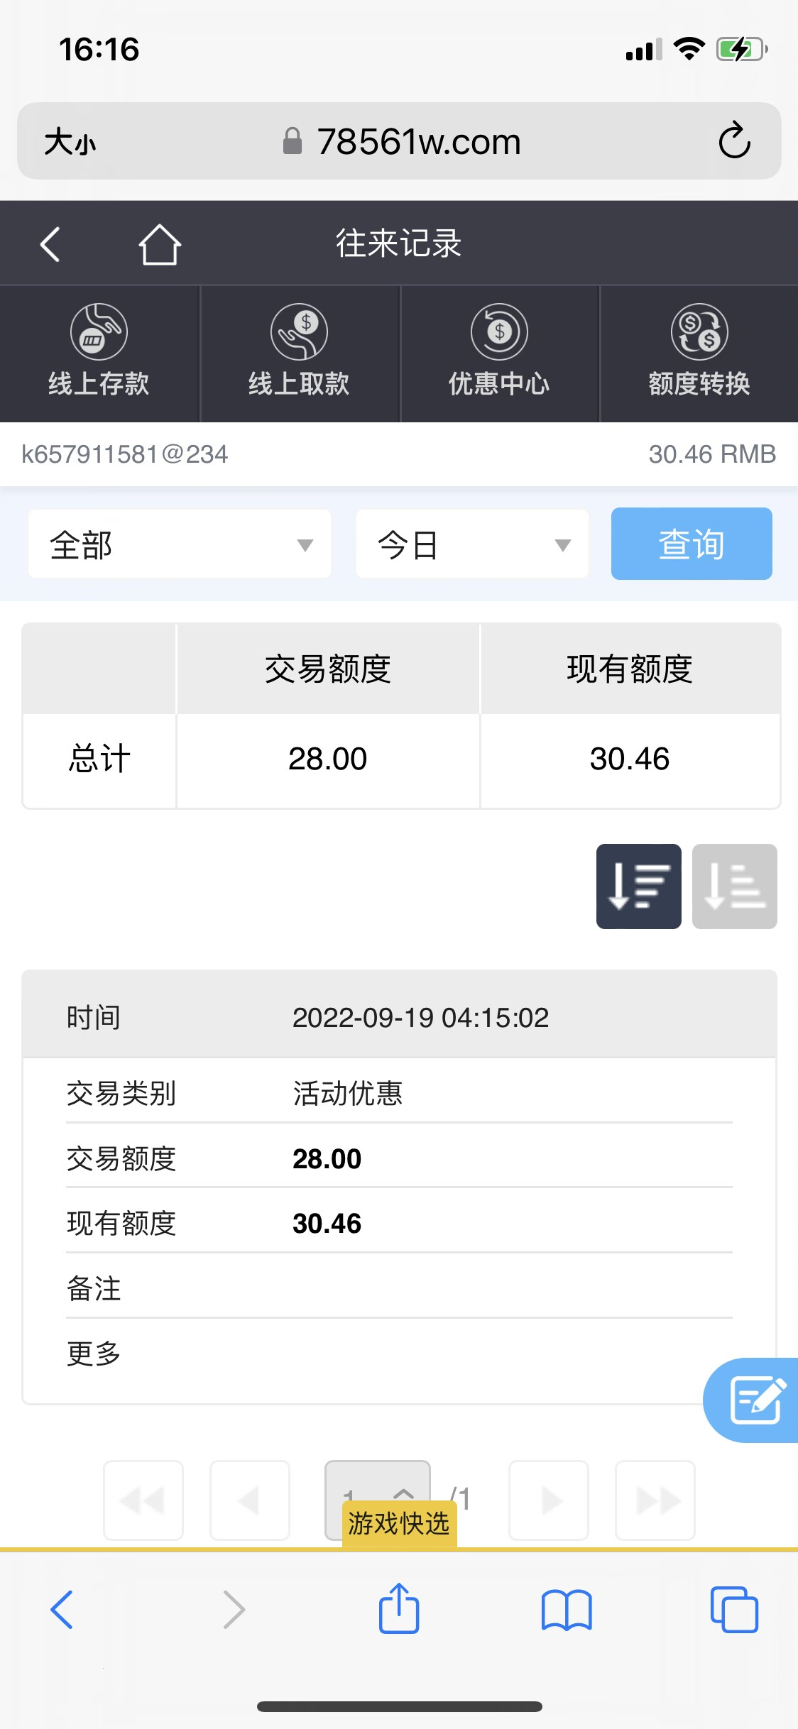Tap the 78561w.com address field
This screenshot has height=1729, width=798.
417,142
